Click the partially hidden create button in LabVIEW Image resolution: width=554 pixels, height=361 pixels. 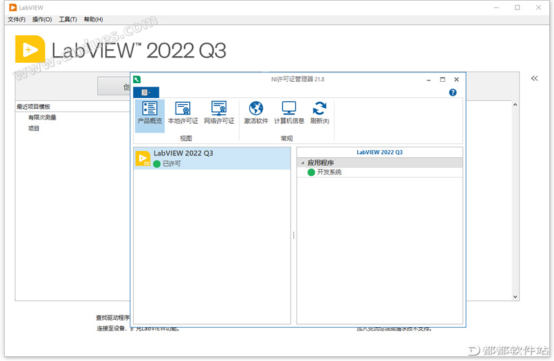pyautogui.click(x=114, y=87)
